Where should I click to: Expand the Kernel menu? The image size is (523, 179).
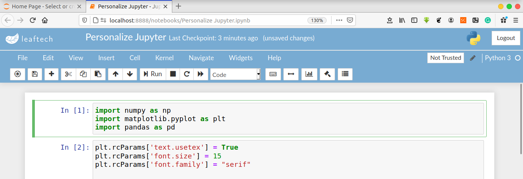[x=164, y=58]
